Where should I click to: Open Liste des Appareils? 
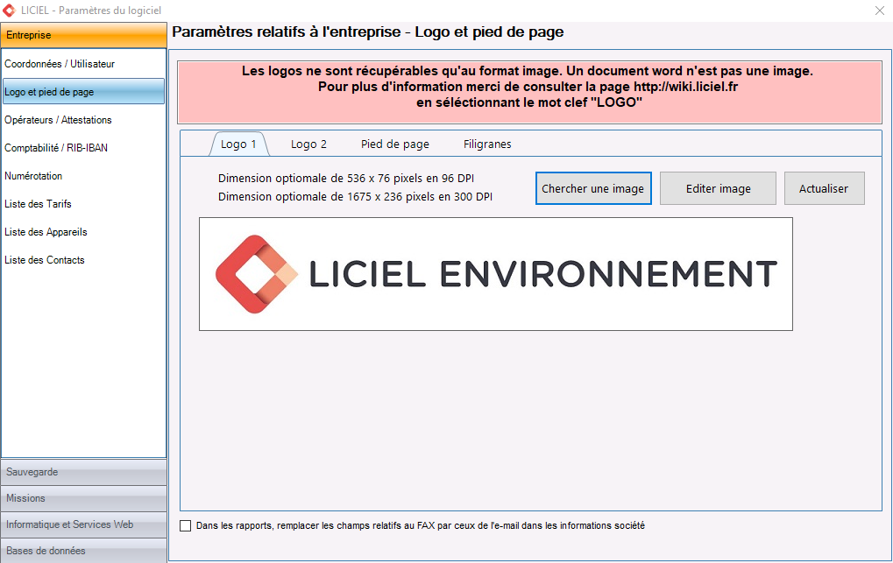46,232
